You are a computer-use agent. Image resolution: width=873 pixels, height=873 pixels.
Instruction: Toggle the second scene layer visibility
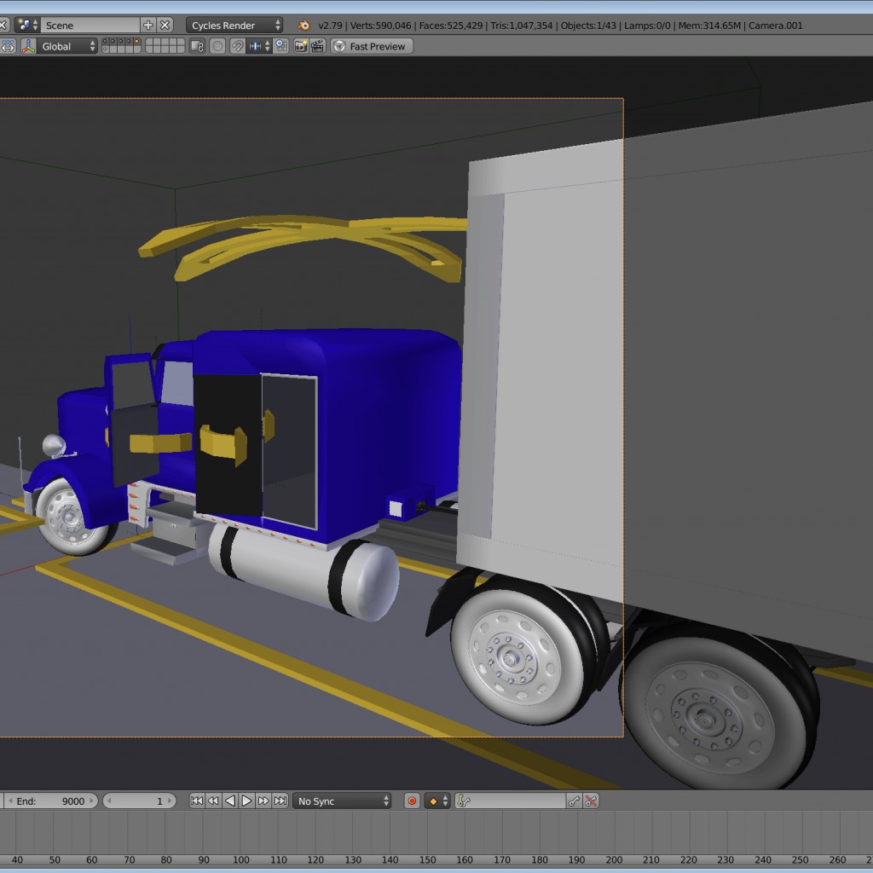pyautogui.click(x=112, y=43)
